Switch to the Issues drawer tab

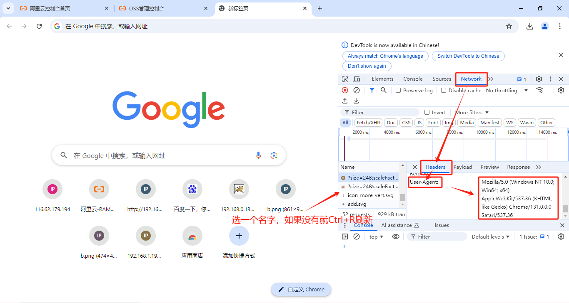point(442,225)
